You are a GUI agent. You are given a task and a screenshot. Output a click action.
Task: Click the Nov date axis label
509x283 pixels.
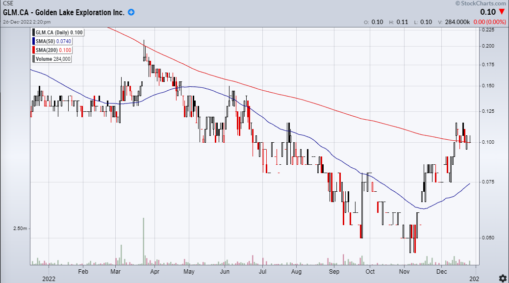point(404,272)
